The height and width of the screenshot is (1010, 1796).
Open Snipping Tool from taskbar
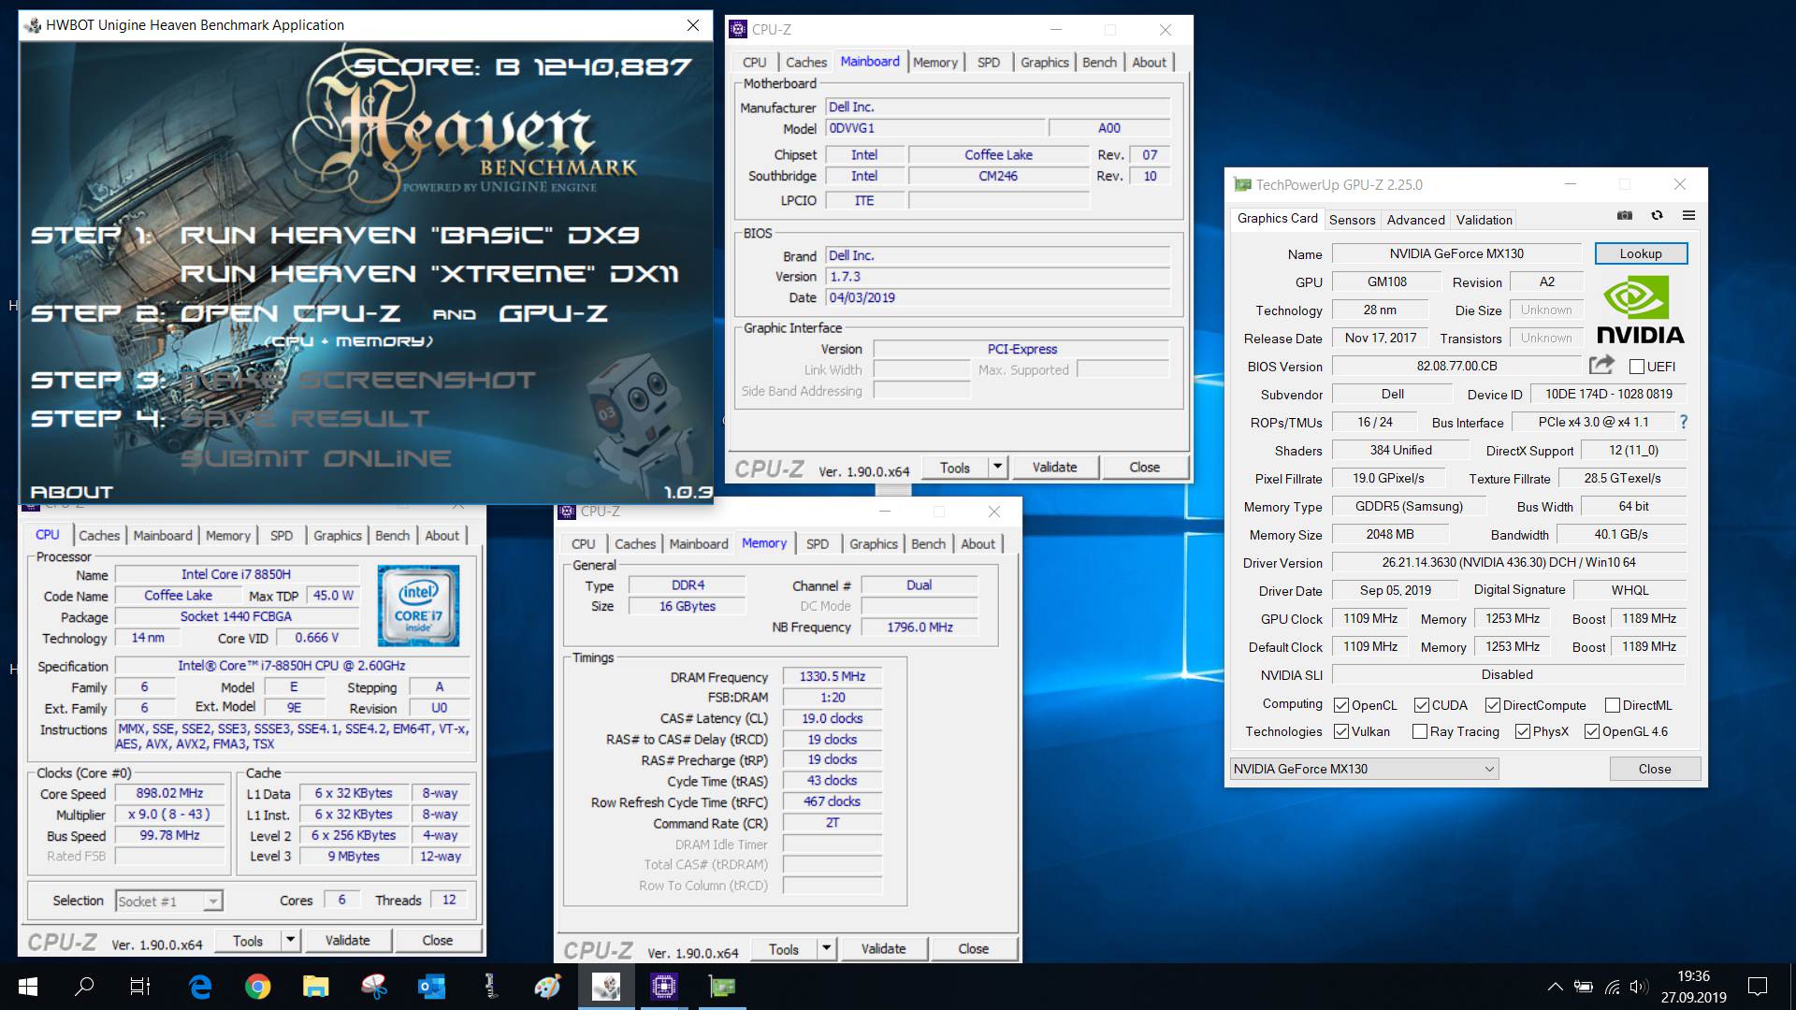click(x=374, y=987)
